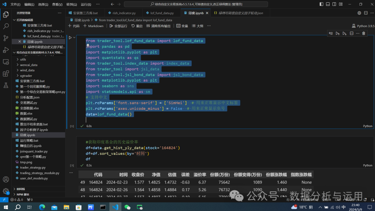Run by line in cell toolbar
The width and height of the screenshot is (375, 211).
331,33
